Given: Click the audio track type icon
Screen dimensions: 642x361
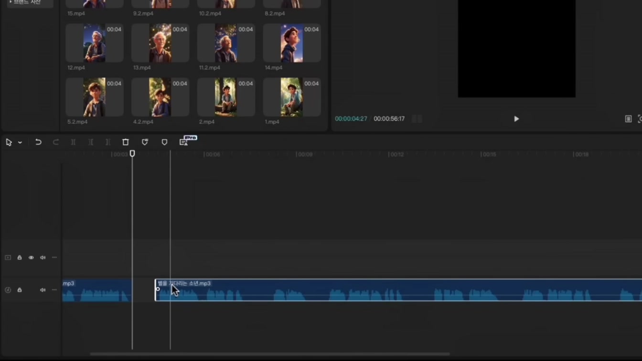Looking at the screenshot, I should 8,290.
